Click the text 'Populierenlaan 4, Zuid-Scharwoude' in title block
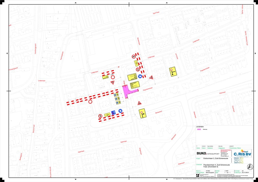 coord(217,165)
